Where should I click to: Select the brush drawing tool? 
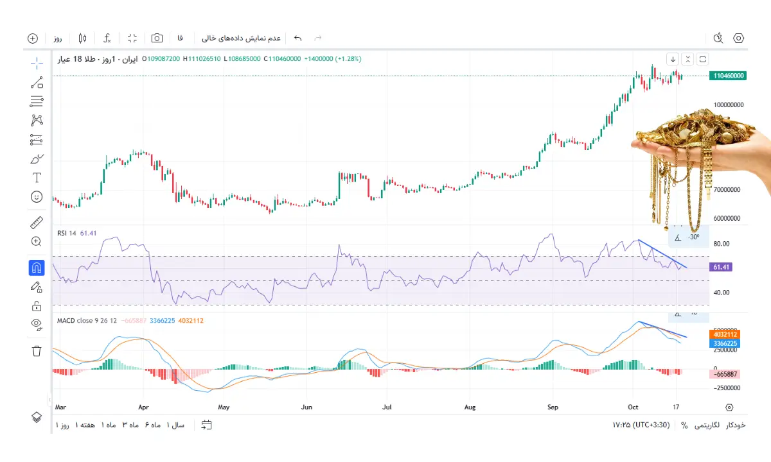click(37, 158)
